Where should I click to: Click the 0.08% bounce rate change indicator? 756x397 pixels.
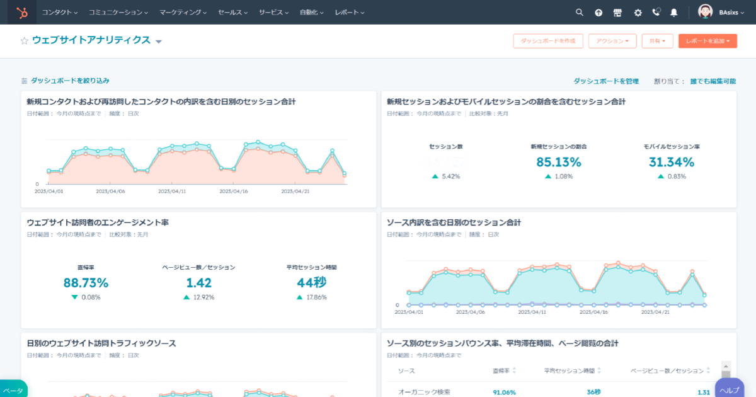[86, 297]
